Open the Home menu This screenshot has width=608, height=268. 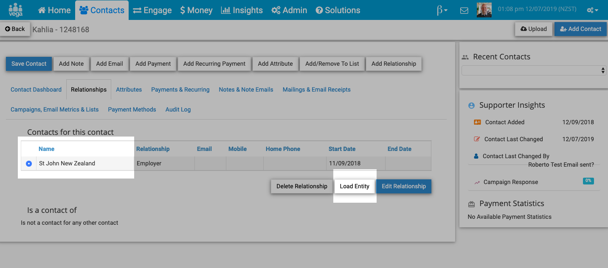54,10
